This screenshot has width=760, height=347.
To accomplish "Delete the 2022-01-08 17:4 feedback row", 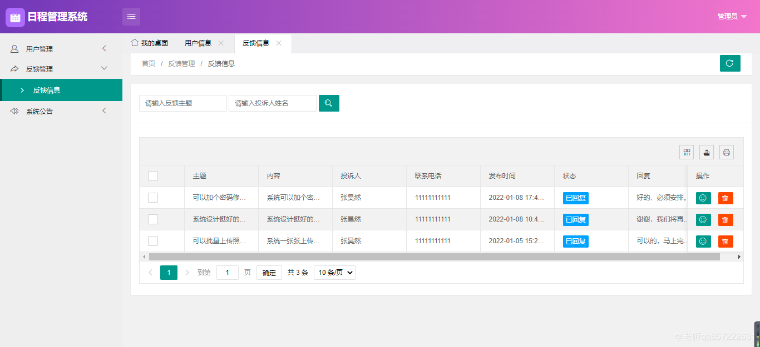I will [x=726, y=198].
